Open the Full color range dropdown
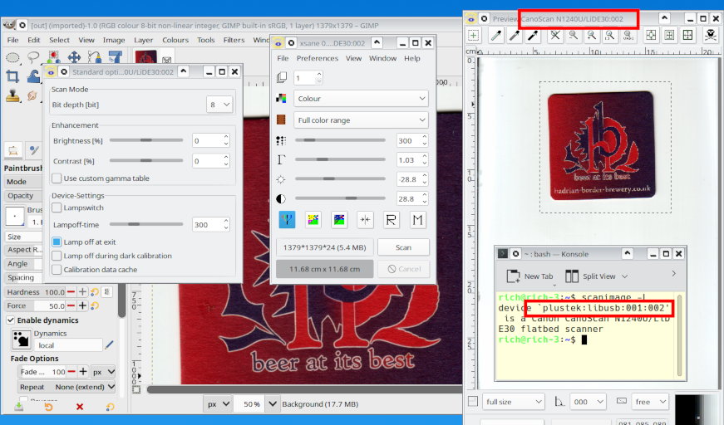Screen dimensions: 724x425 tap(361, 120)
